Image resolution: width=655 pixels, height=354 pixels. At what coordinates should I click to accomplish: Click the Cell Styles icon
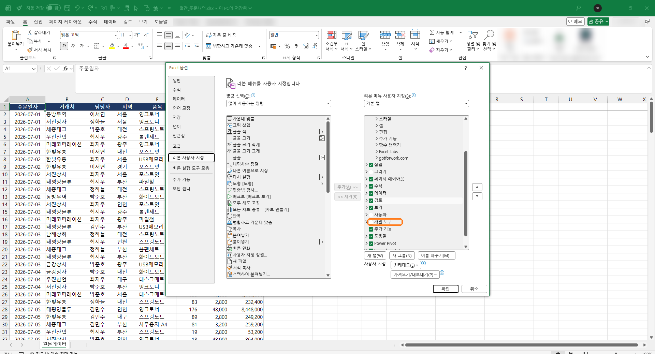point(363,35)
